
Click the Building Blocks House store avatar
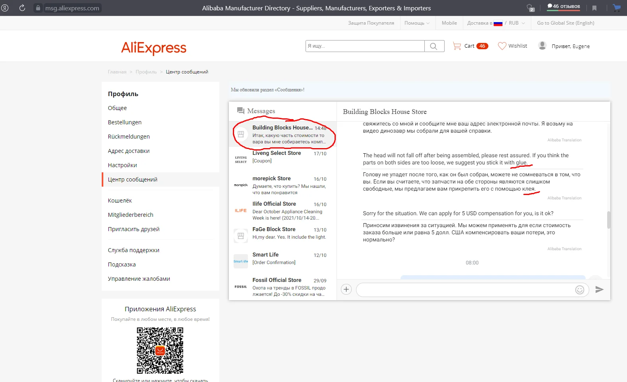(241, 134)
